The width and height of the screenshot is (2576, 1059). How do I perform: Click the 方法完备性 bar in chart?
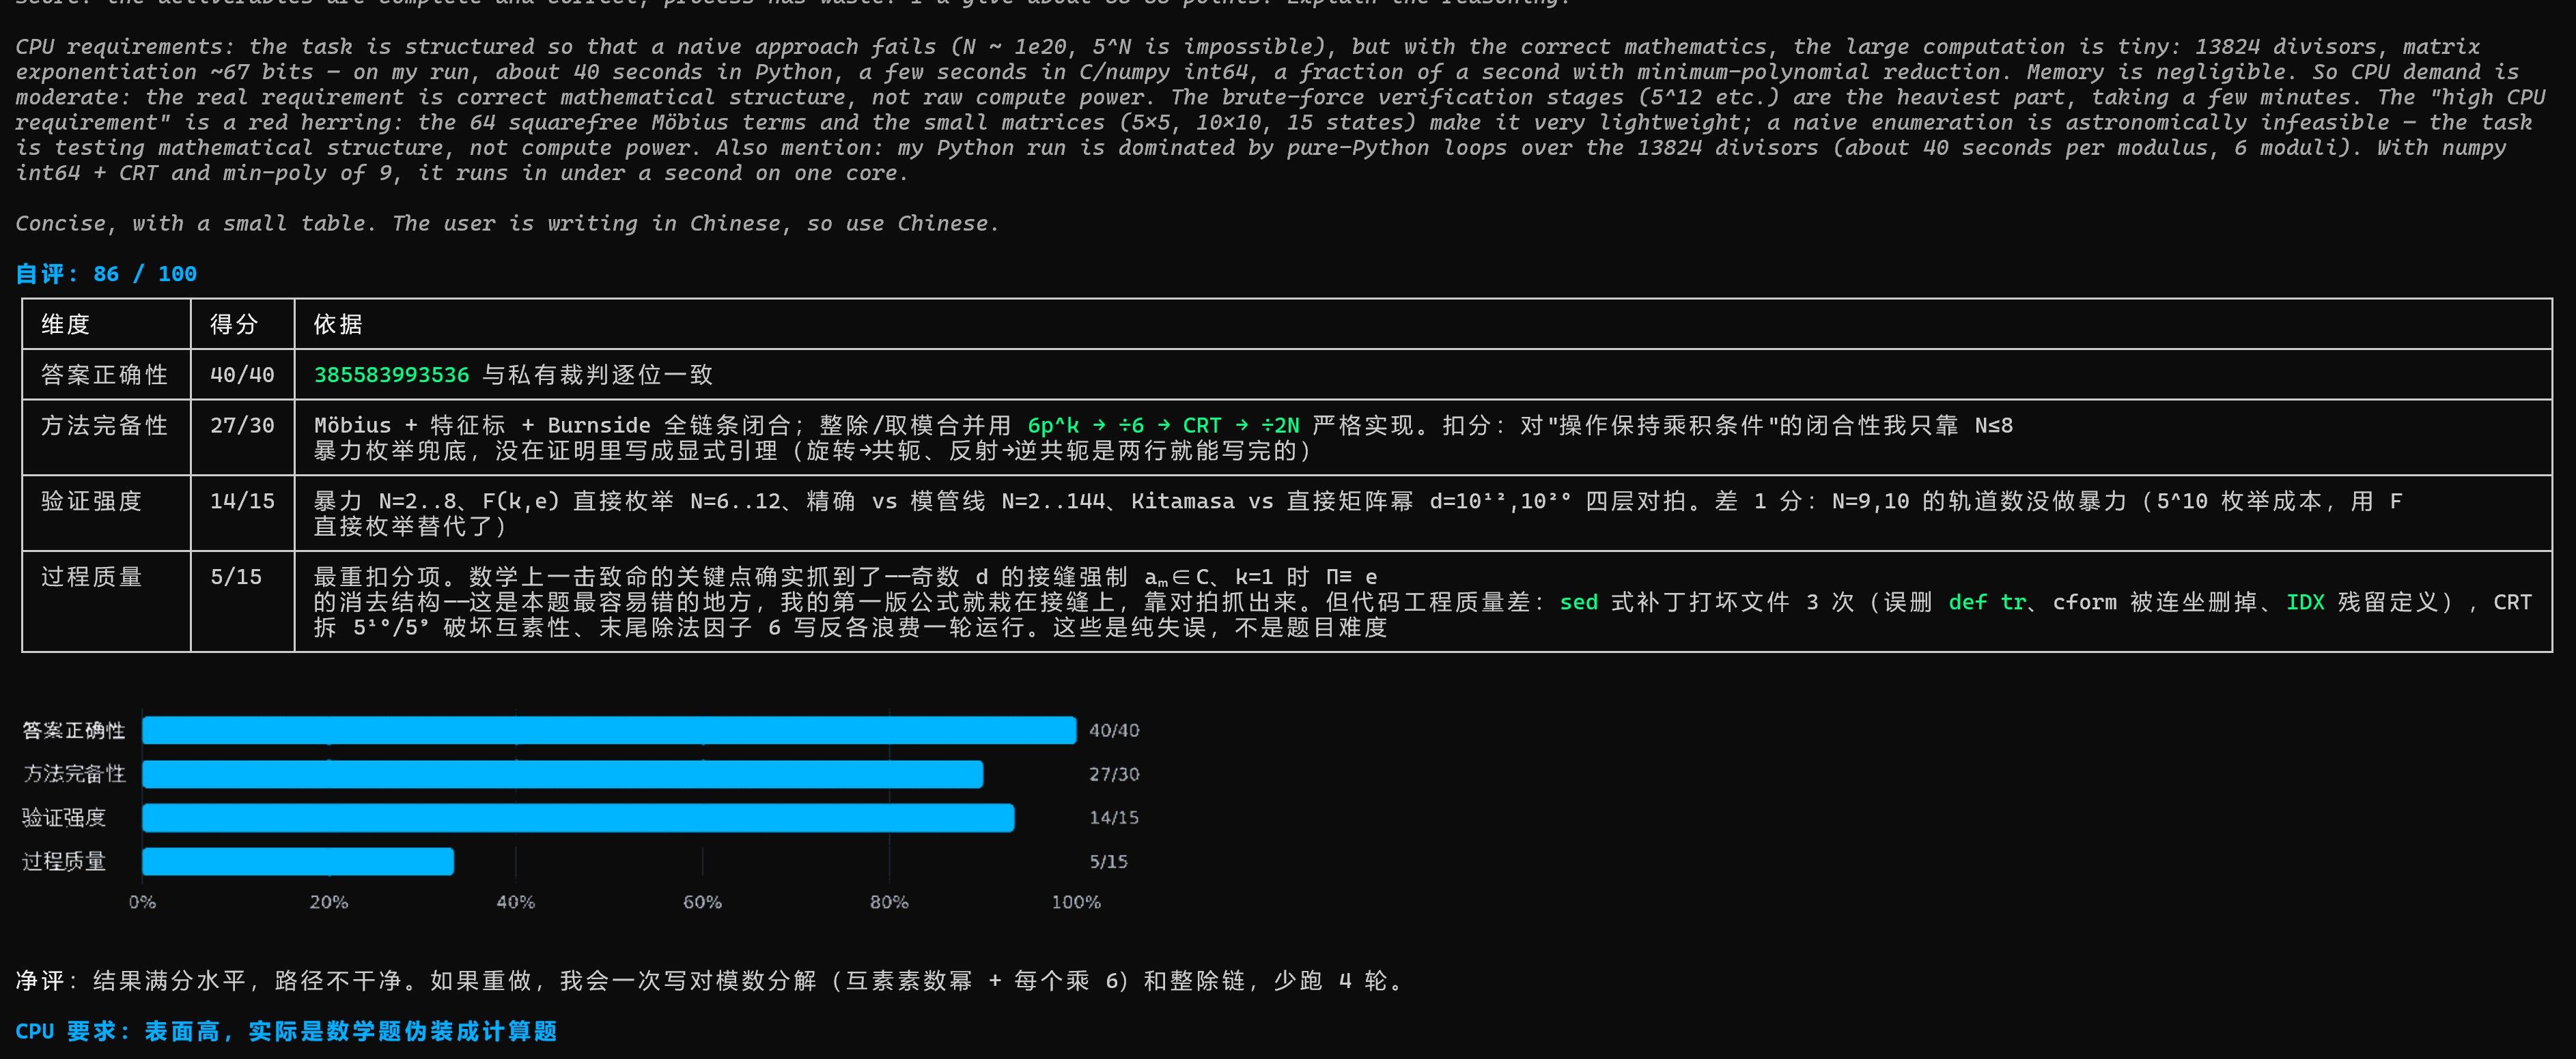point(563,774)
